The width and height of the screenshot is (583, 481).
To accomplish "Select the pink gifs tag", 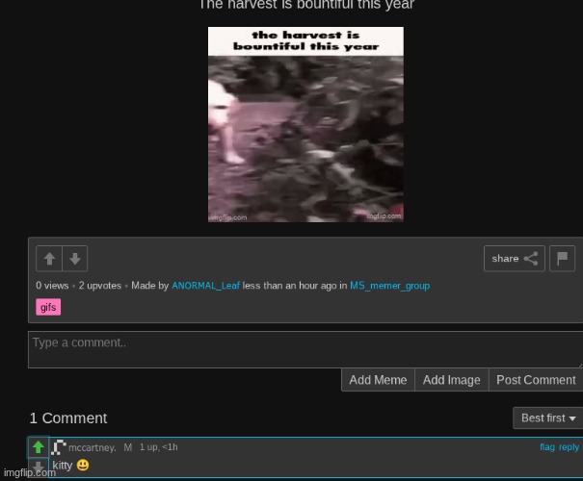I will pos(48,307).
